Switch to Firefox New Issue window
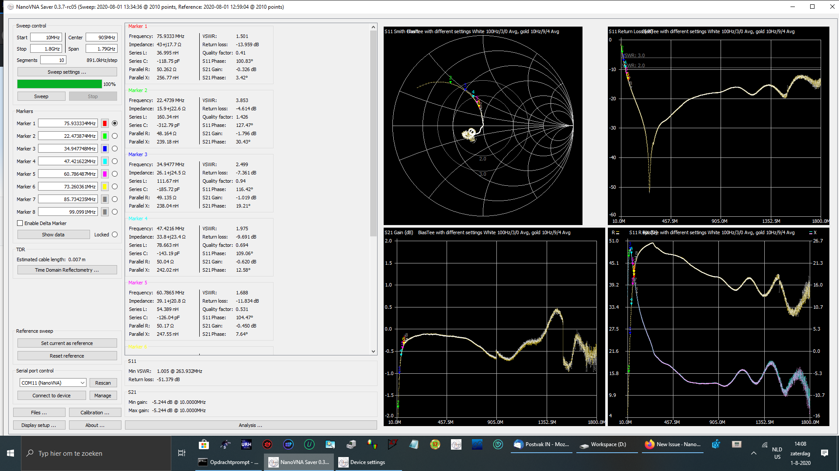Image resolution: width=839 pixels, height=471 pixels. pos(673,444)
